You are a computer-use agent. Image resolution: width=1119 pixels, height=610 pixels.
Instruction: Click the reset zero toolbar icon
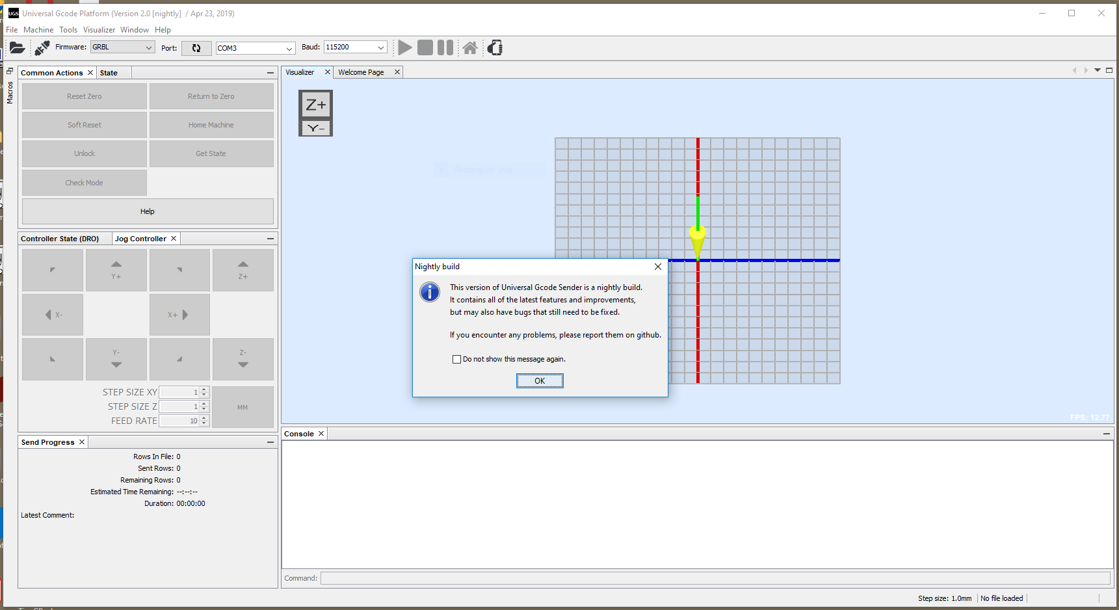495,47
